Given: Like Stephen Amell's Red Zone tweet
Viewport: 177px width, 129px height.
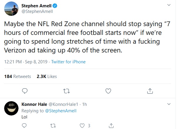Looking at the screenshot, I should tap(108, 91).
